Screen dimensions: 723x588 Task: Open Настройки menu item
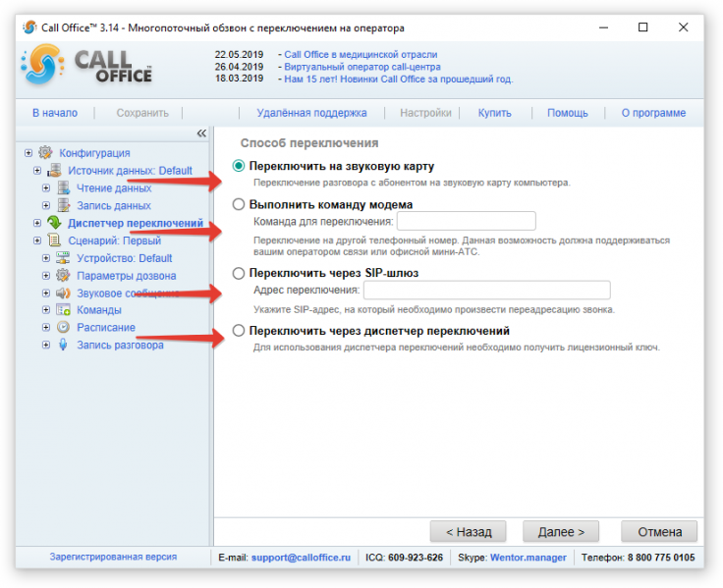coord(425,113)
